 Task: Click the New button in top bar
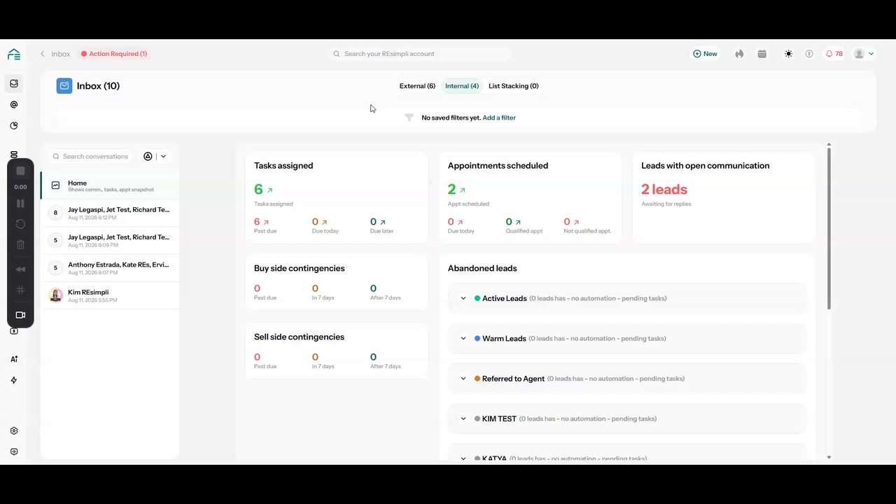(705, 54)
